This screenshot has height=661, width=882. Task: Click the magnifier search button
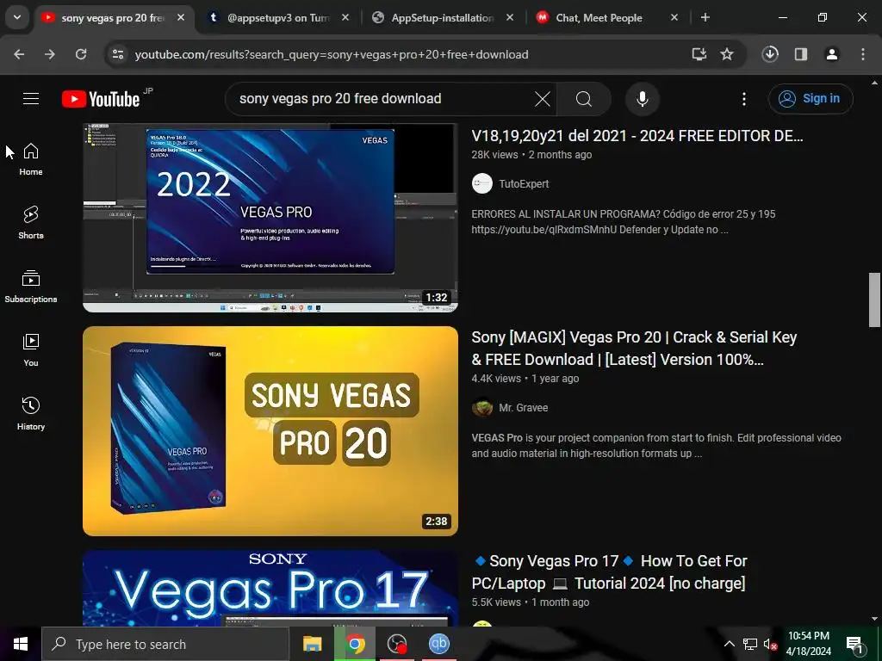584,99
